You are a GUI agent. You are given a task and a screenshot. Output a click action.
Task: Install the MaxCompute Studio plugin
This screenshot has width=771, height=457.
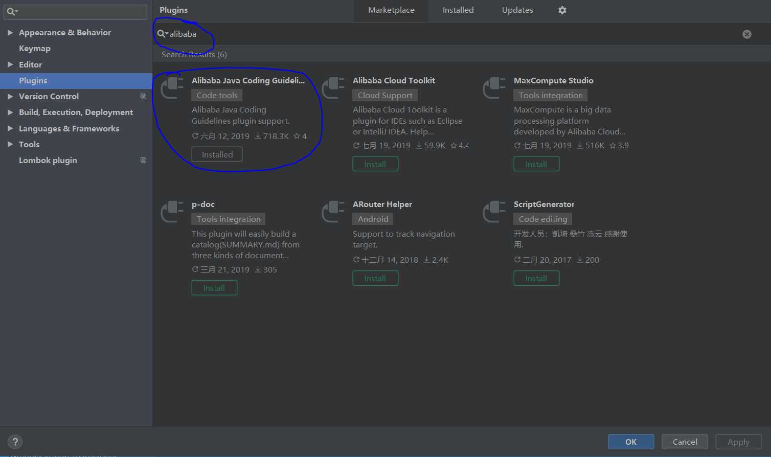[536, 164]
